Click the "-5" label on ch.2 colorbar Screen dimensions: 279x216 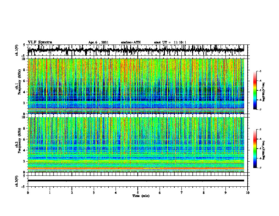260,149
